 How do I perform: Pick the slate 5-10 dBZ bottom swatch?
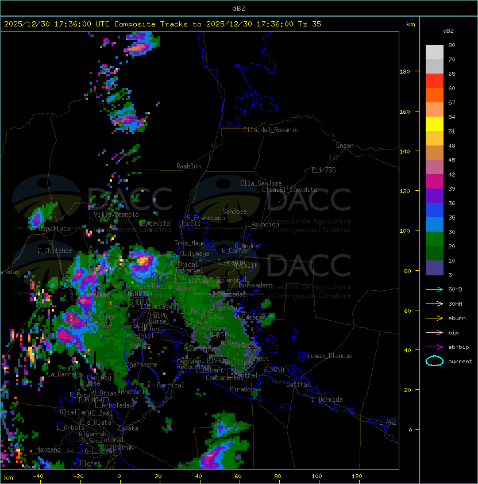coord(434,268)
